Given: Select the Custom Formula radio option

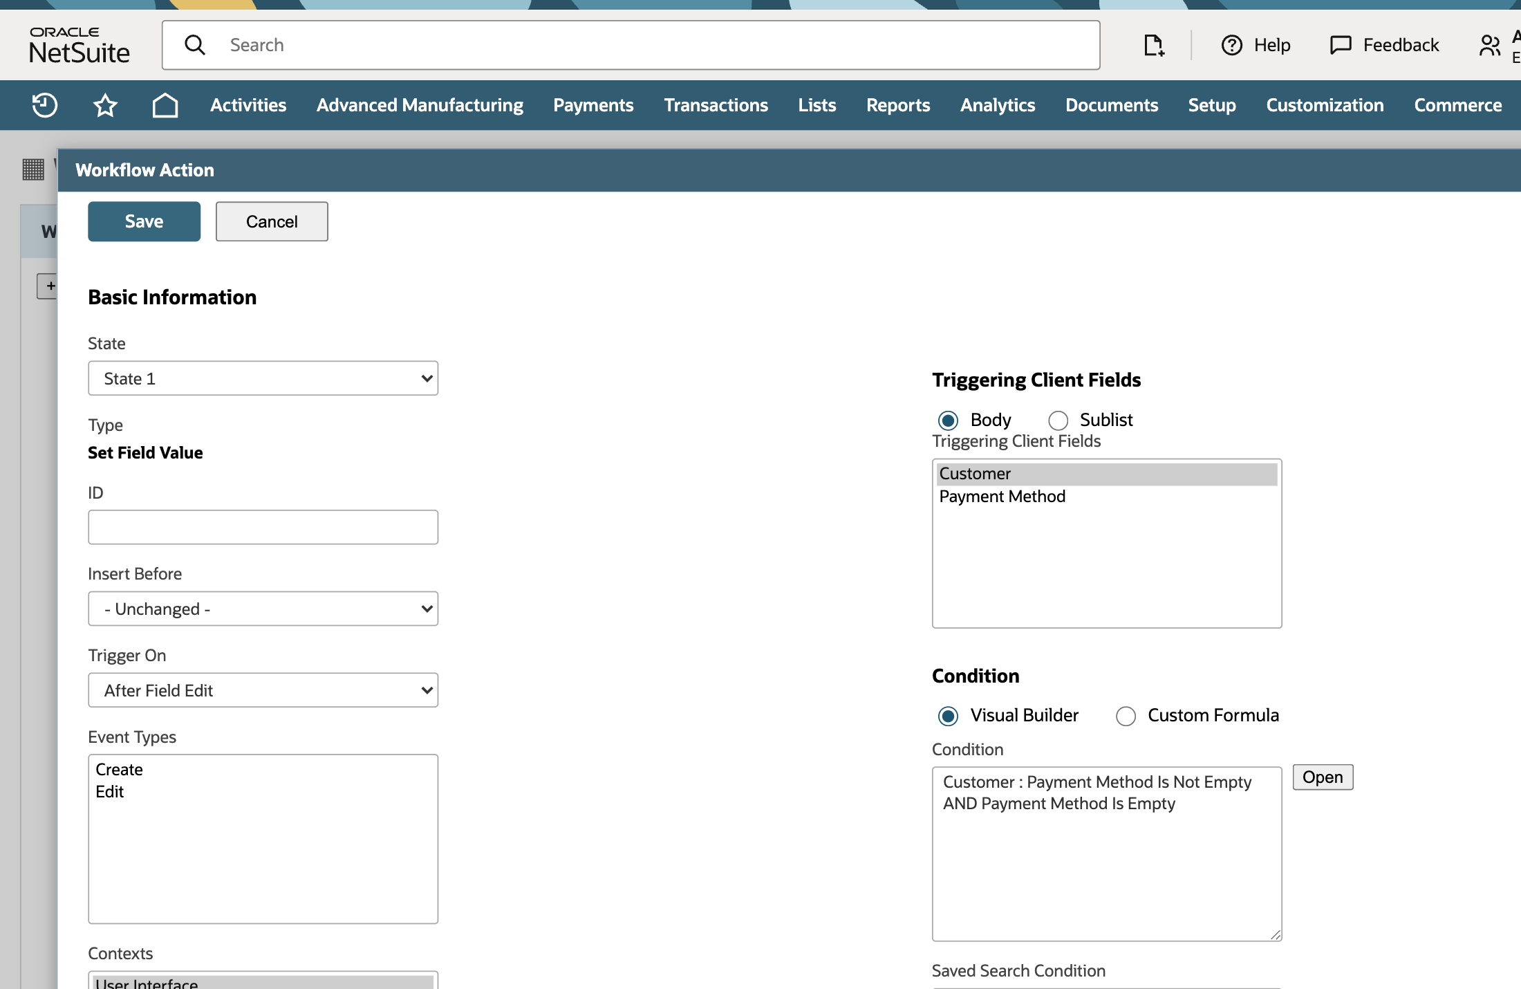Looking at the screenshot, I should coord(1126,716).
